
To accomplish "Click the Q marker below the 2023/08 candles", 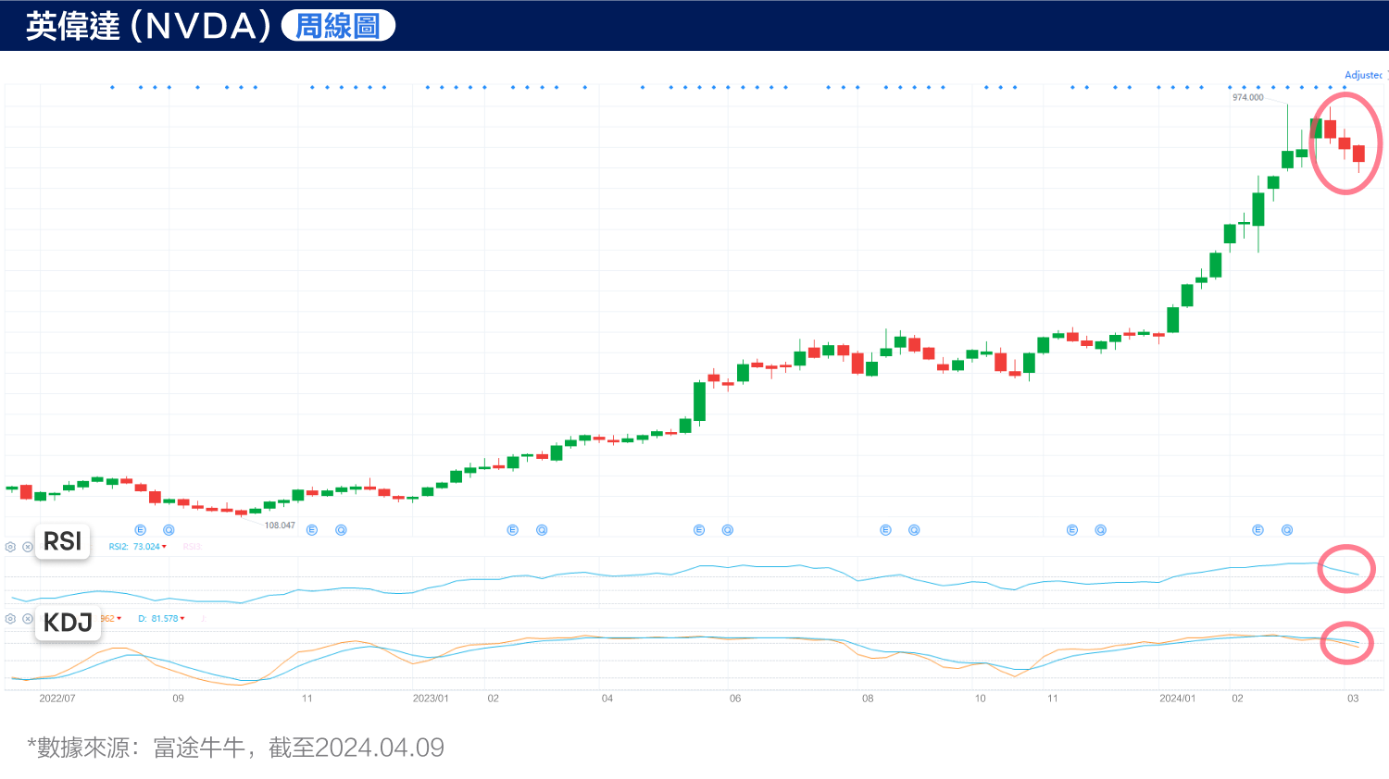I will click(913, 529).
